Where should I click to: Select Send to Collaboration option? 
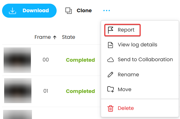point(145,59)
